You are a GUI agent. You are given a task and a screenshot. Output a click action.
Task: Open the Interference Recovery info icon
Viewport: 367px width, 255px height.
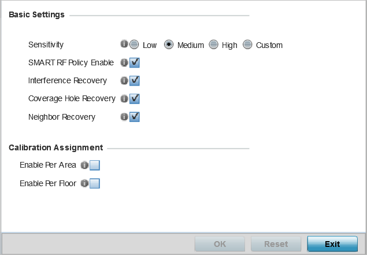pos(124,80)
